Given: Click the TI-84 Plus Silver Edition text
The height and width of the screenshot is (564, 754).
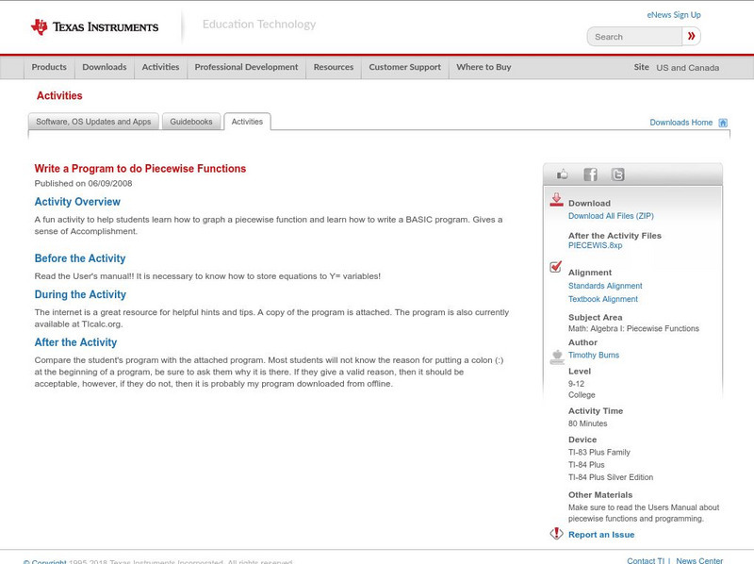Looking at the screenshot, I should 611,477.
